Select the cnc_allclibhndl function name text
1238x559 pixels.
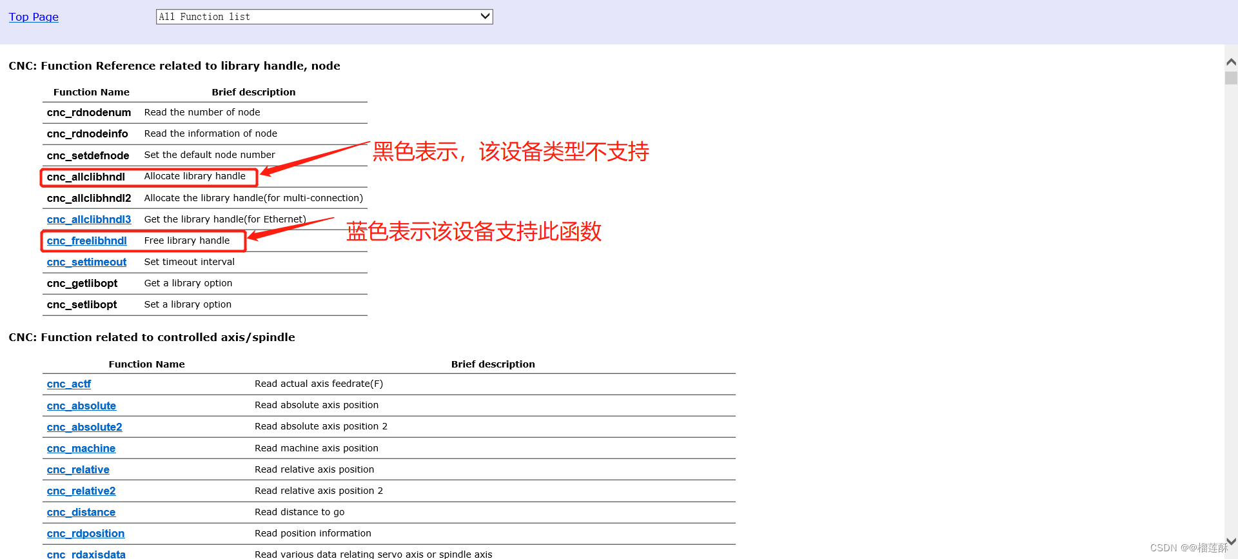click(x=86, y=177)
